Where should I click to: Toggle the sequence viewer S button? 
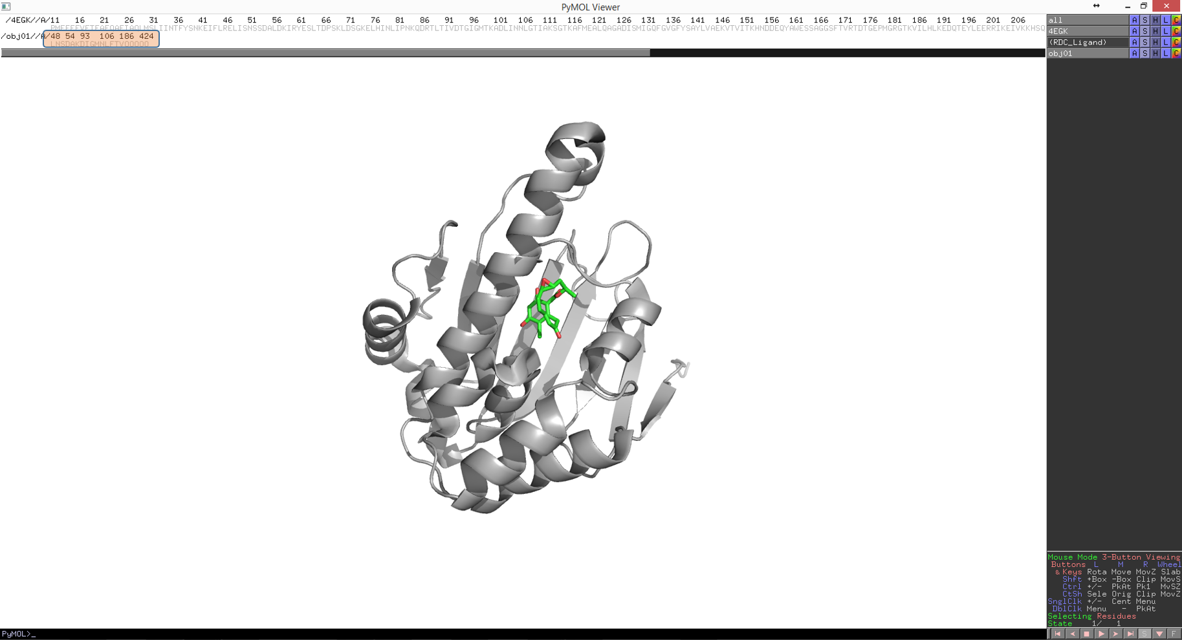coord(1144,634)
